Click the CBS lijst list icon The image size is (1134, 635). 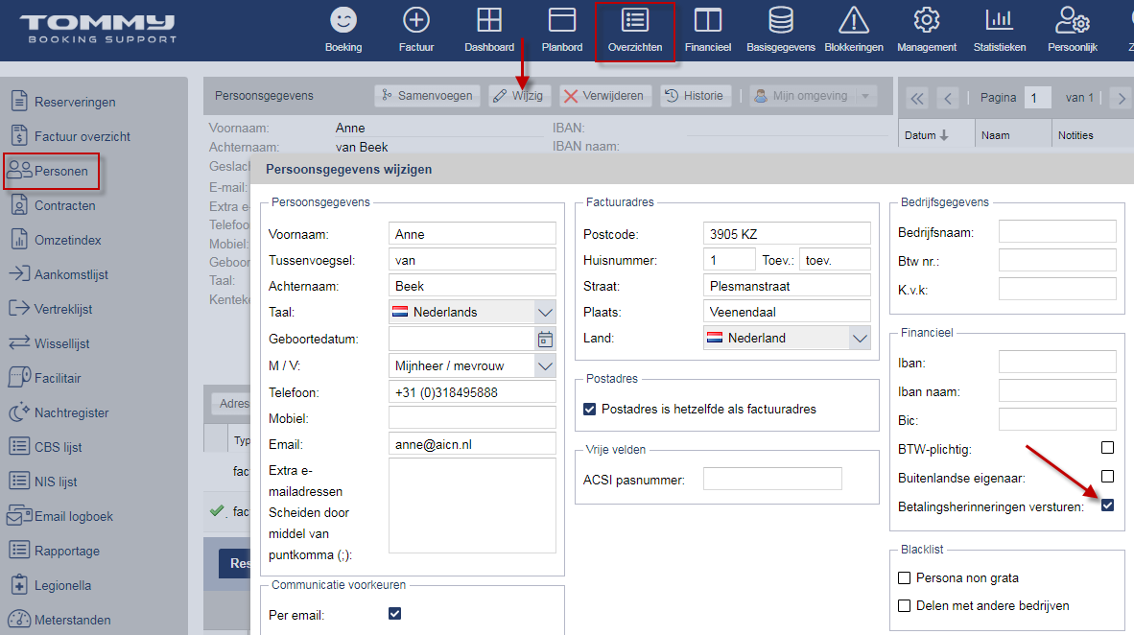19,446
